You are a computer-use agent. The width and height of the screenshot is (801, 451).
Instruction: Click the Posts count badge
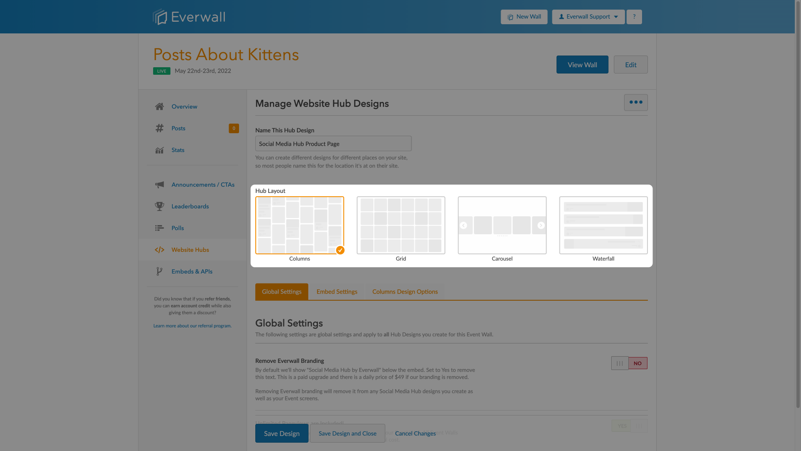click(x=234, y=128)
